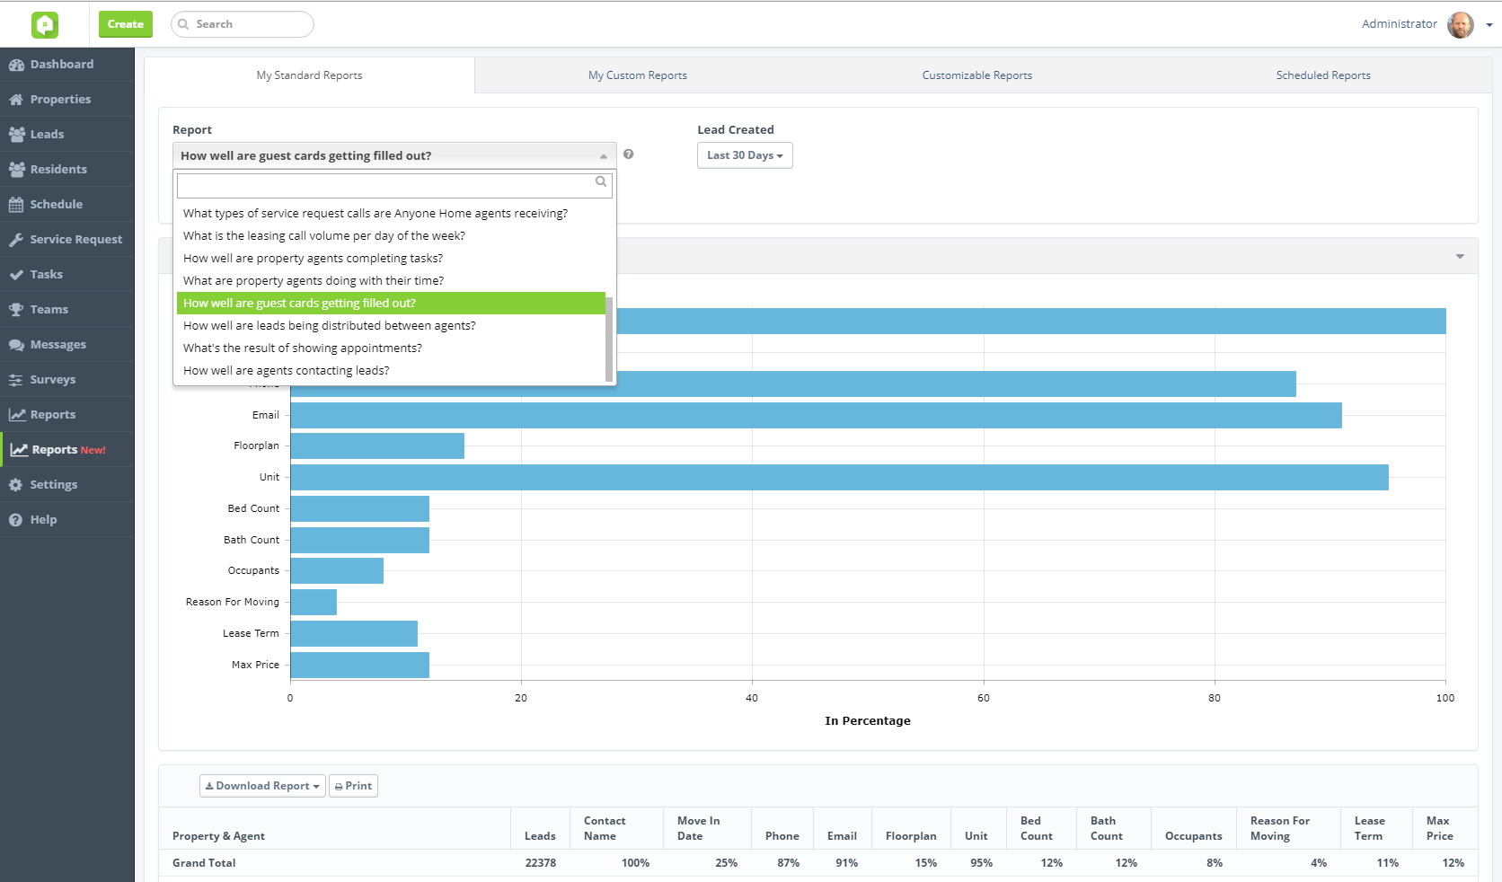
Task: Click the green home logo icon
Action: pos(45,24)
